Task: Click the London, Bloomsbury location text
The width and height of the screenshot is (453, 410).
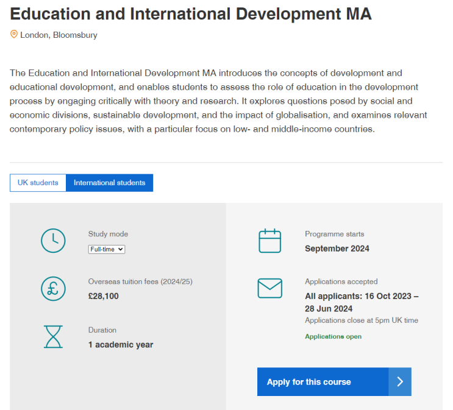Action: click(x=59, y=35)
